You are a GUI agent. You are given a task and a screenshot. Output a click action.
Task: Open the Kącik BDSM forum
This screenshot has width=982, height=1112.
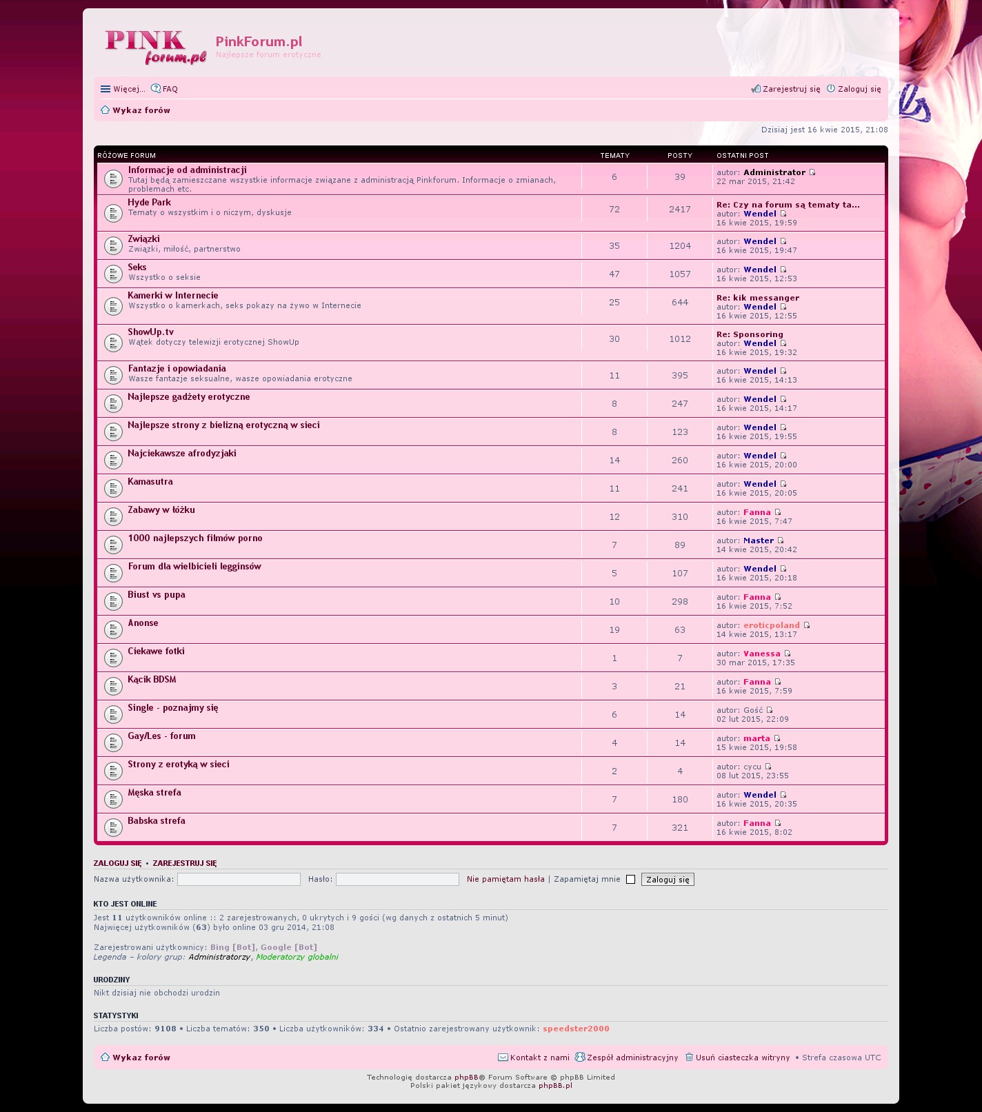(x=152, y=680)
